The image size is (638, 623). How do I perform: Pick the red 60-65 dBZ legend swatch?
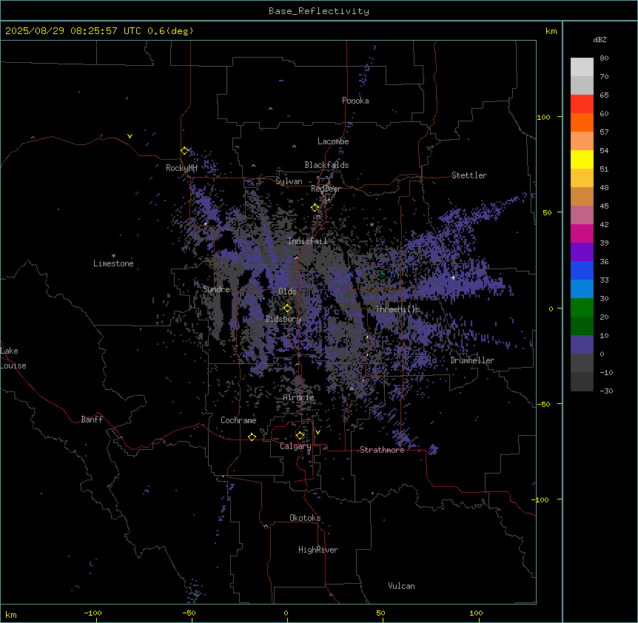tap(582, 104)
